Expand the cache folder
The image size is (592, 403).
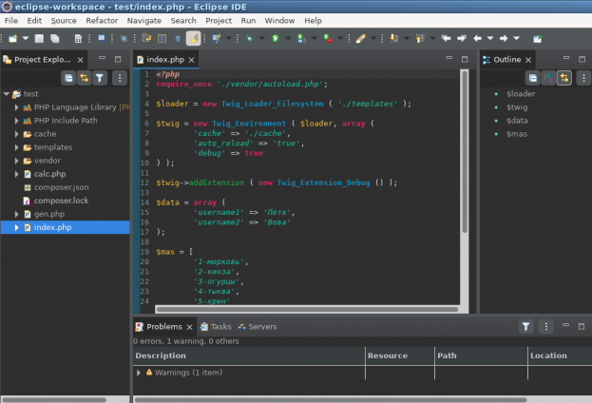(16, 134)
